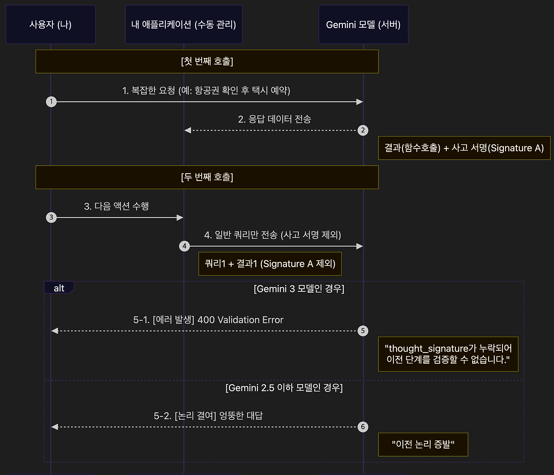Switch to the 내 애플리케이션 (수동 관리) column
Screen dimensions: 554x475
(x=184, y=24)
